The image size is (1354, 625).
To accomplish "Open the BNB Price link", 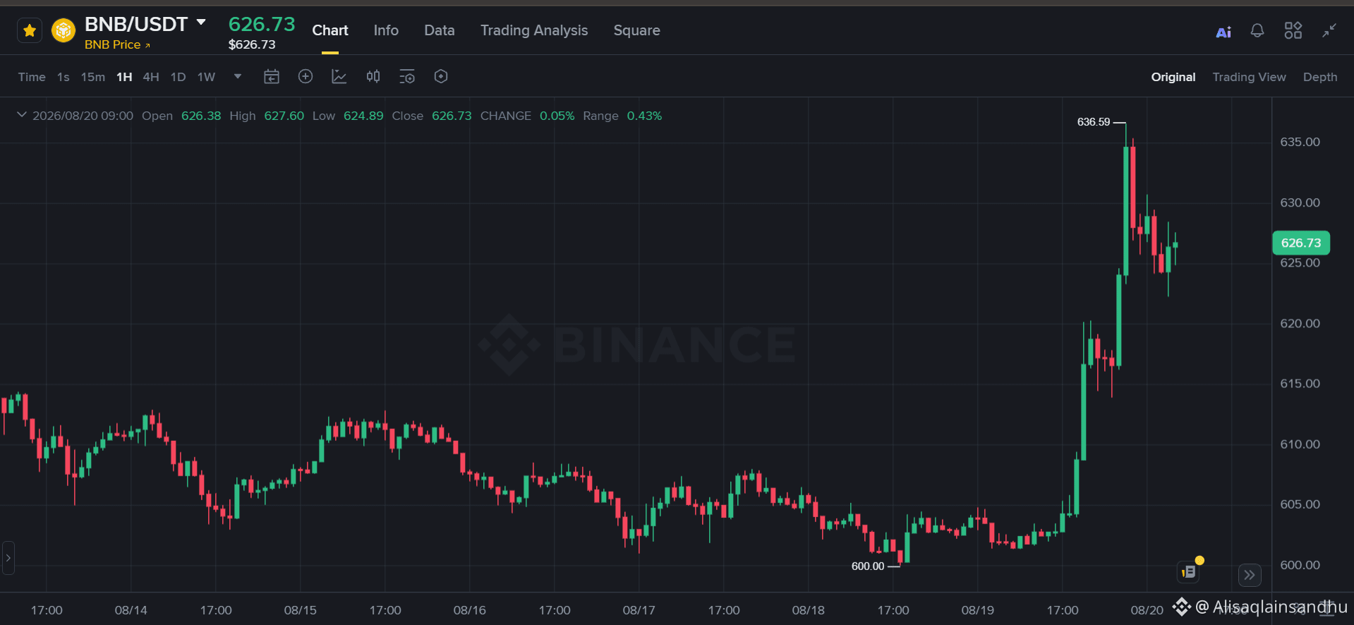I will click(x=117, y=44).
